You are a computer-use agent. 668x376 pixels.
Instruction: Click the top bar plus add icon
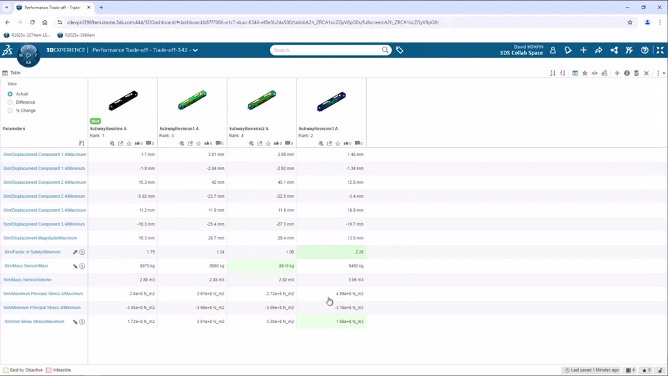click(x=583, y=50)
